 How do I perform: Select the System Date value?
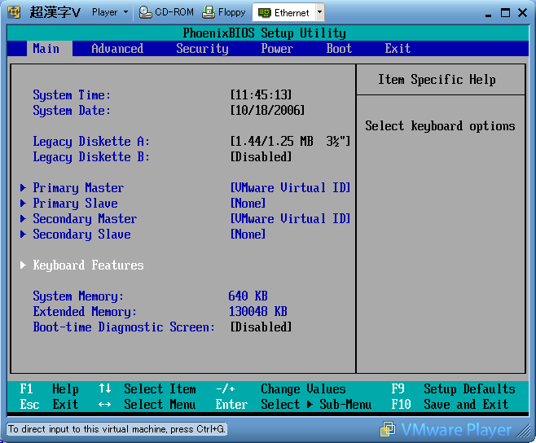267,111
